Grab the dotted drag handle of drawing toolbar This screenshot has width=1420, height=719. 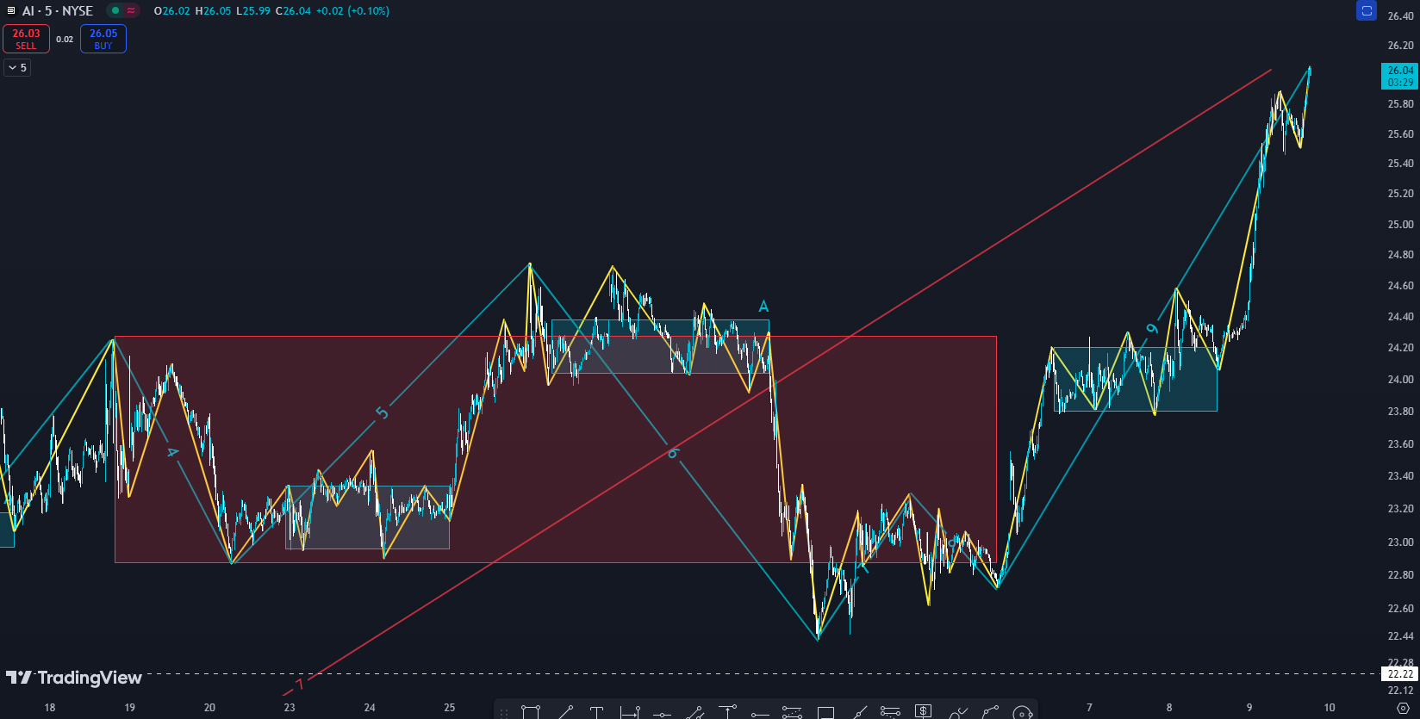tap(504, 712)
